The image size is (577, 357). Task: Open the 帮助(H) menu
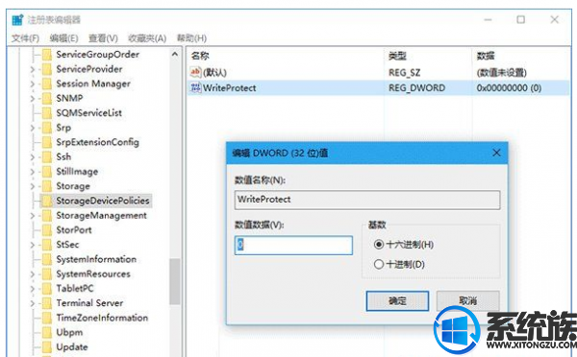pos(191,38)
